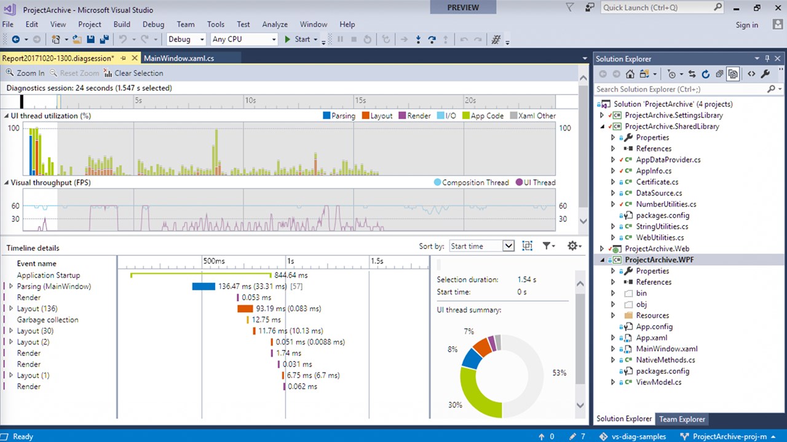787x442 pixels.
Task: Open the Analyze menu
Action: coord(275,25)
